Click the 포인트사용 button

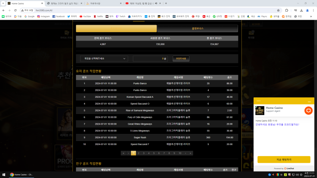point(181,58)
